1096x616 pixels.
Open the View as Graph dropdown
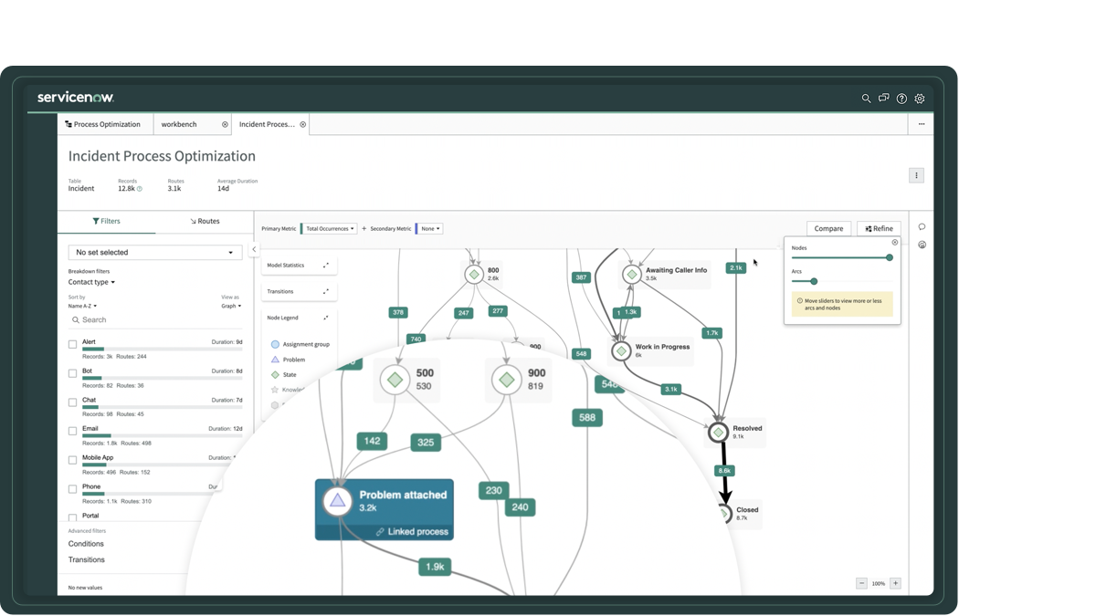click(x=231, y=307)
